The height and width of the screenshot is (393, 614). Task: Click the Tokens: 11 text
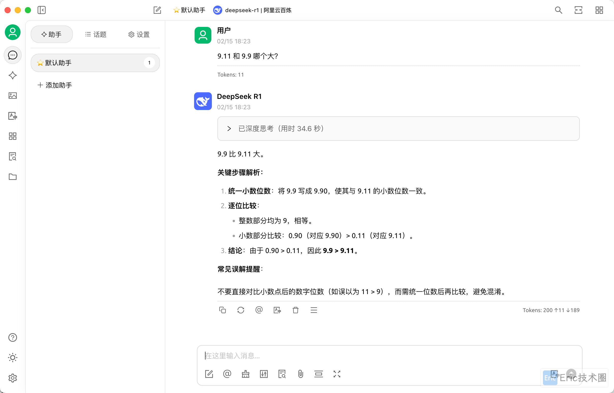click(x=231, y=75)
